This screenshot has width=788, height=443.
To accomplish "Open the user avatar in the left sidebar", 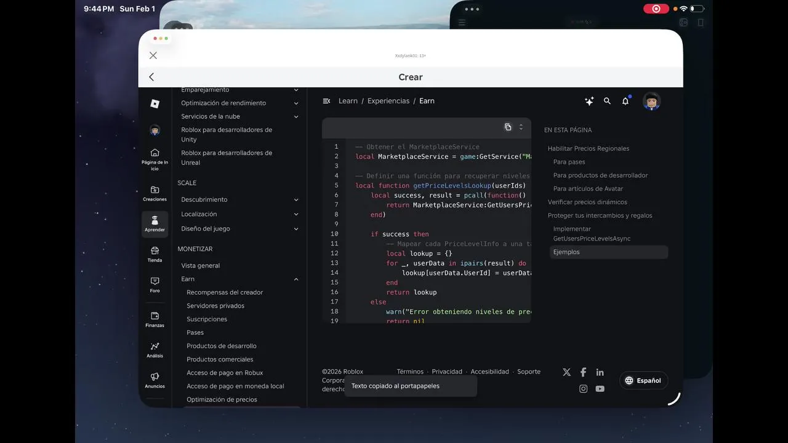I will [x=155, y=130].
